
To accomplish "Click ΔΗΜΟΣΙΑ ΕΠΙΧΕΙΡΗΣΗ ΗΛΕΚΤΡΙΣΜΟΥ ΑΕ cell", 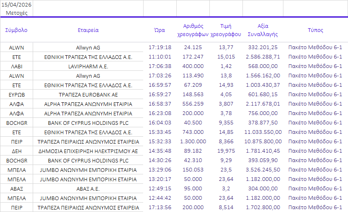I will tap(88, 151).
